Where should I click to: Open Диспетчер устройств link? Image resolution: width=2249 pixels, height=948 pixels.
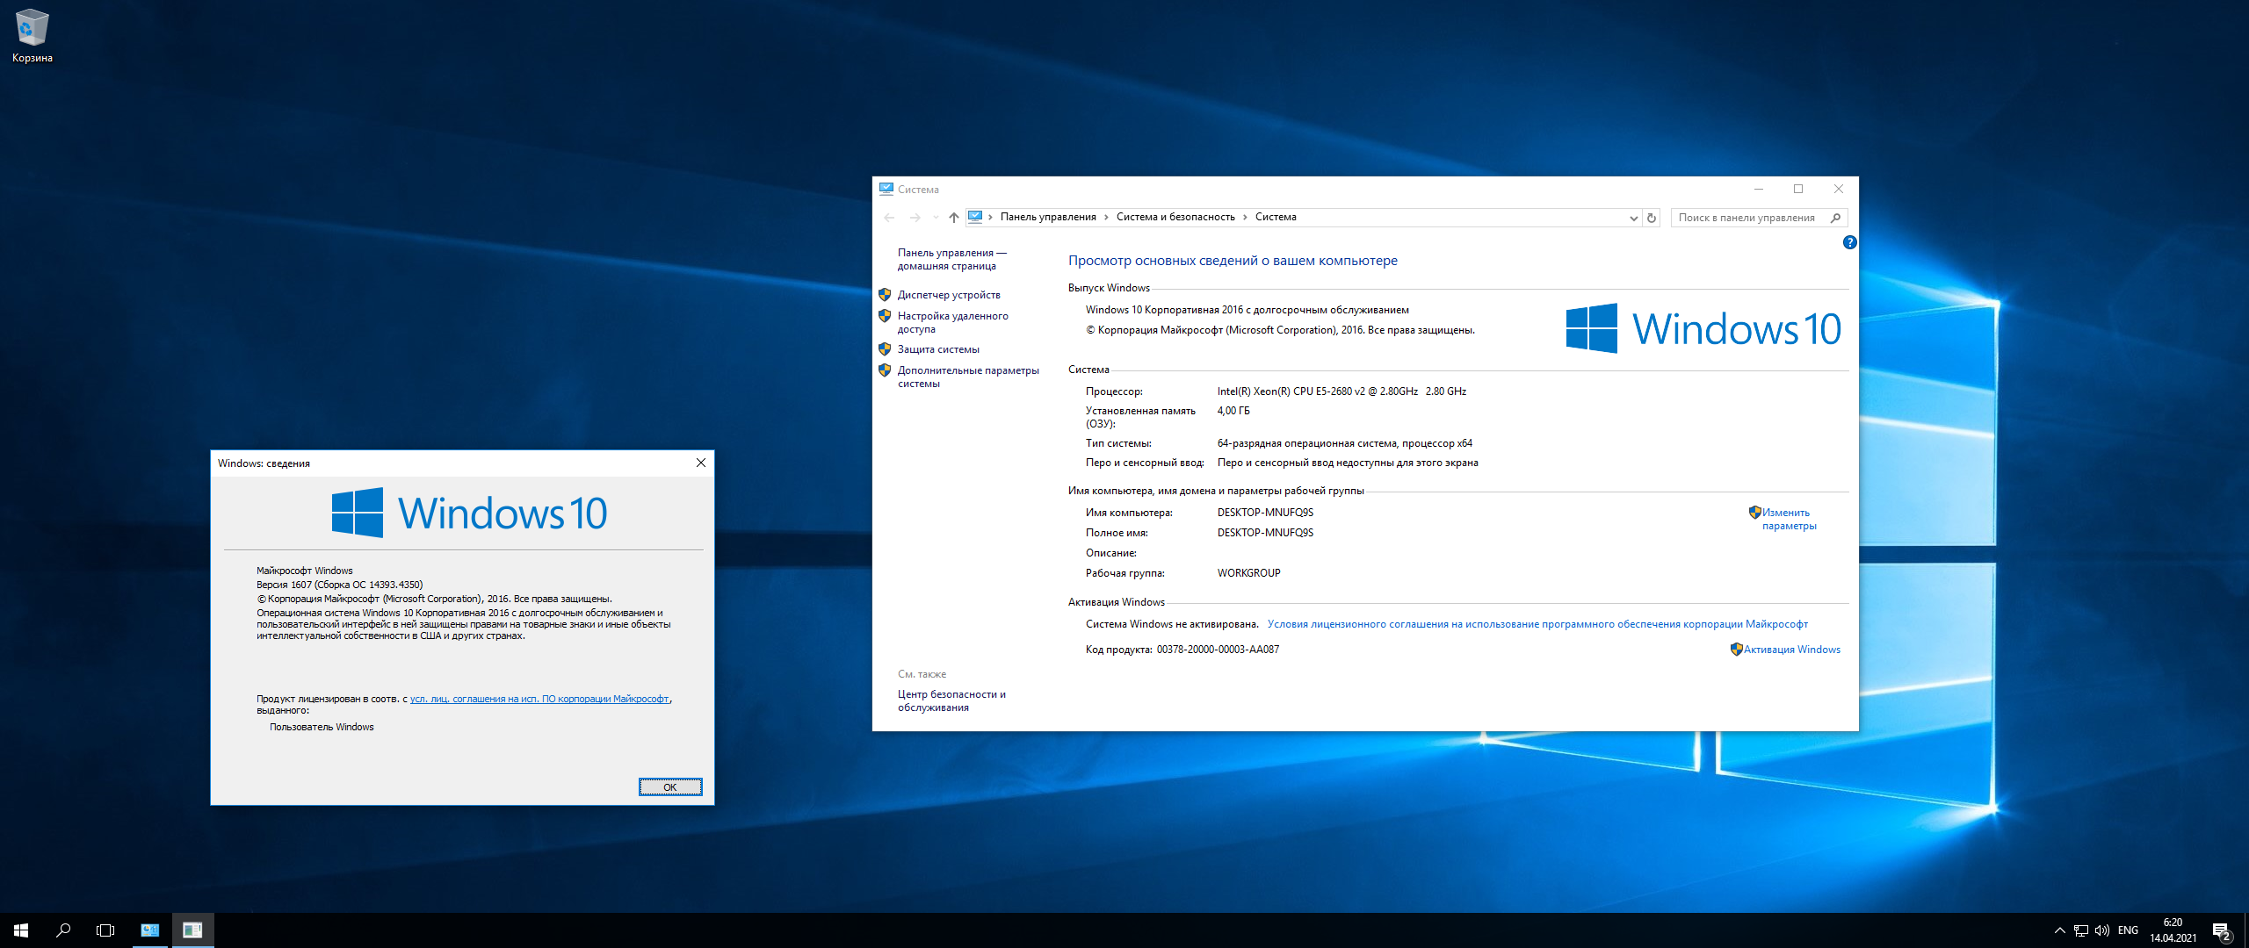click(x=949, y=295)
